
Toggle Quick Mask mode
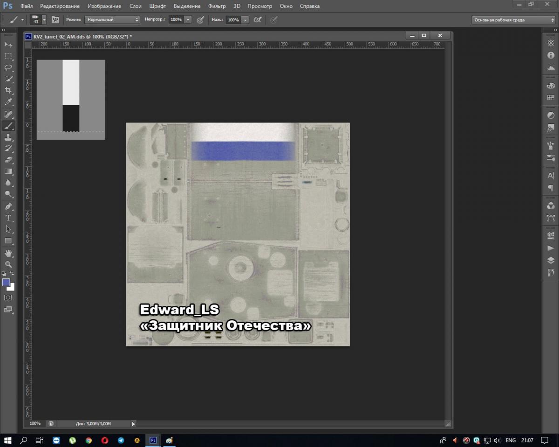click(x=8, y=298)
